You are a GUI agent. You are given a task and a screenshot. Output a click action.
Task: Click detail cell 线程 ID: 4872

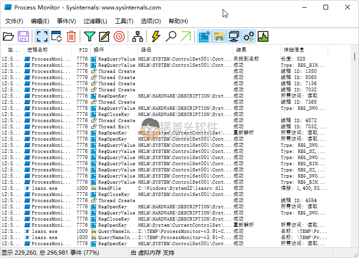[x=299, y=121]
